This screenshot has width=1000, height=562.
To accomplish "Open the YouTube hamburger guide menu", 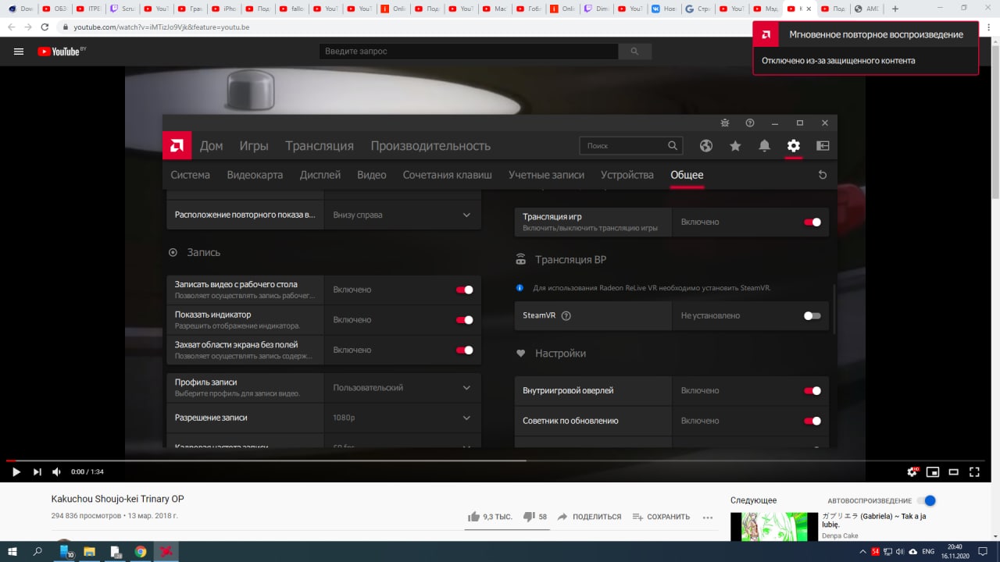I will click(19, 52).
